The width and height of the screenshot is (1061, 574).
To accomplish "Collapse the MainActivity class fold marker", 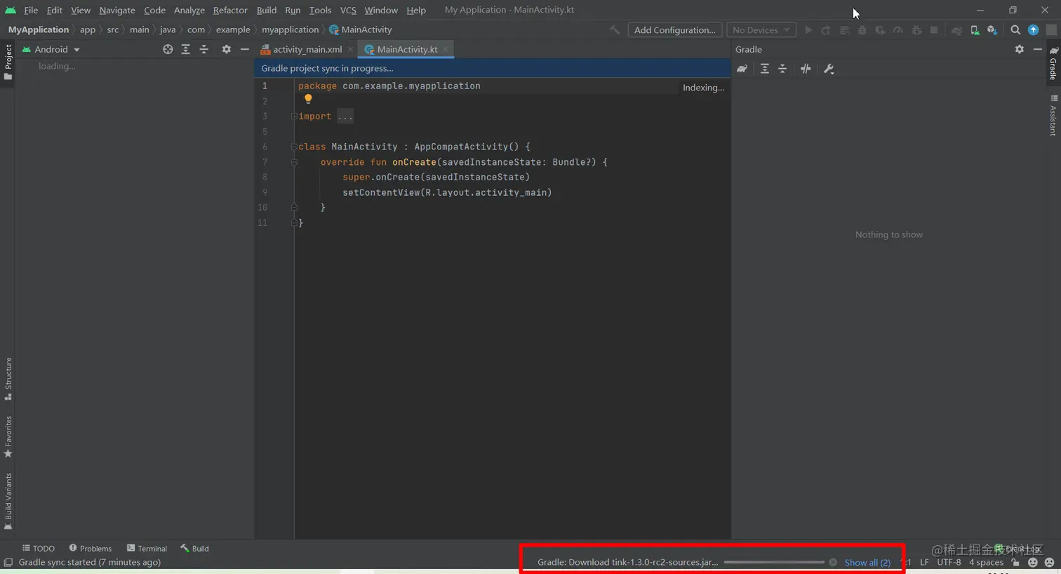I will (x=294, y=147).
